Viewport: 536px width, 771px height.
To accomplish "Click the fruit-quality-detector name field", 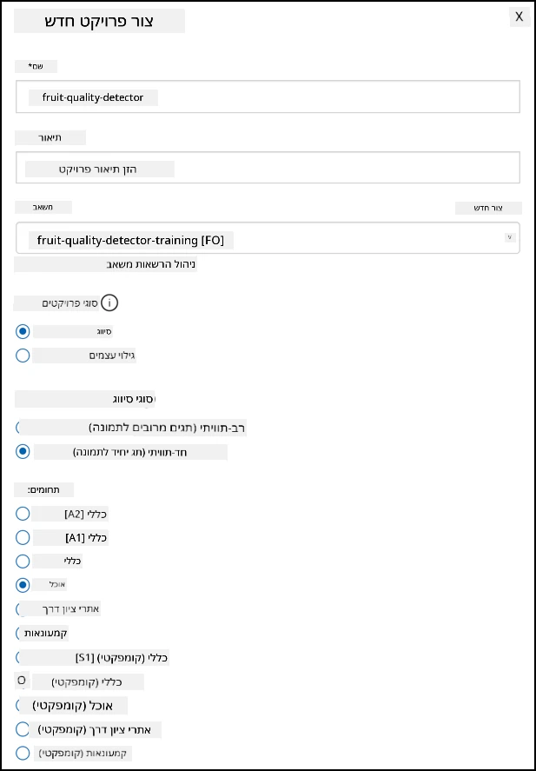I will [x=268, y=96].
